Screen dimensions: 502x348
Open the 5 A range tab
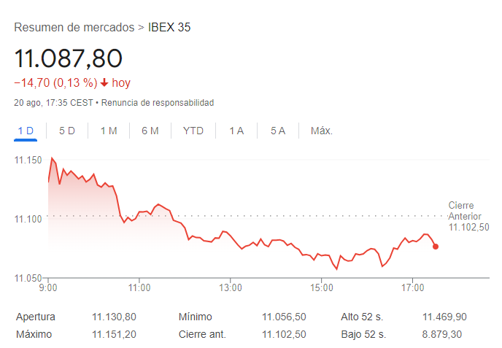[x=278, y=131]
